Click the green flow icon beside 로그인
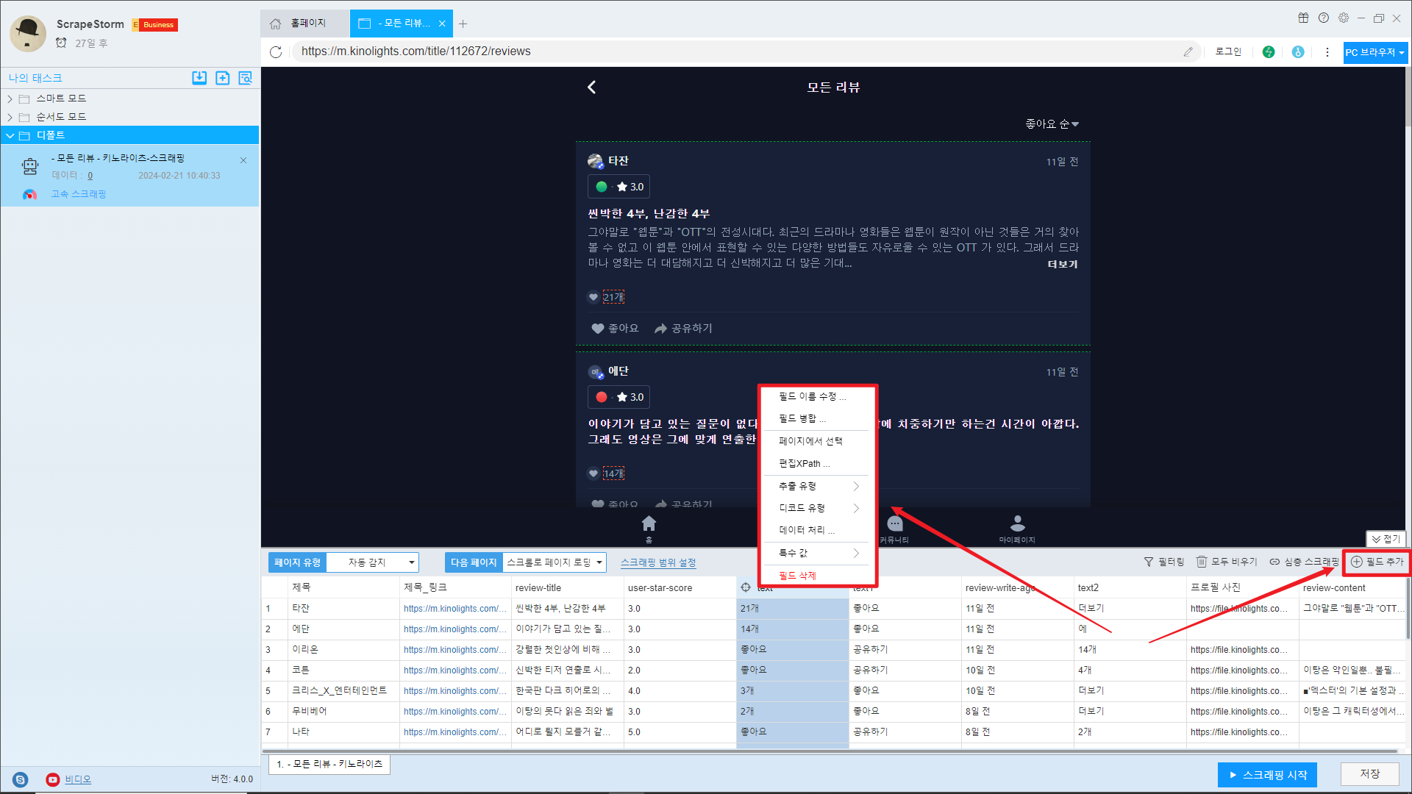Screen dimensions: 1412x794 [1269, 51]
